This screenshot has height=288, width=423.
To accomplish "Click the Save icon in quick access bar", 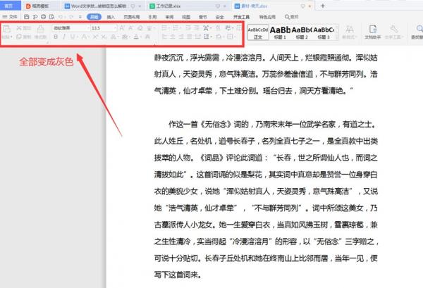I will (x=27, y=17).
